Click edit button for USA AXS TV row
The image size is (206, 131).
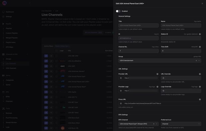(x=46, y=97)
